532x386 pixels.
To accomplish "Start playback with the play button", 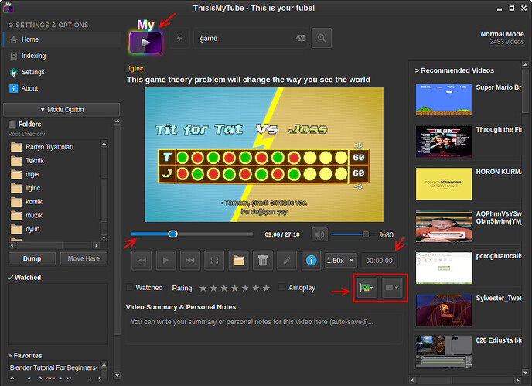I will point(166,261).
